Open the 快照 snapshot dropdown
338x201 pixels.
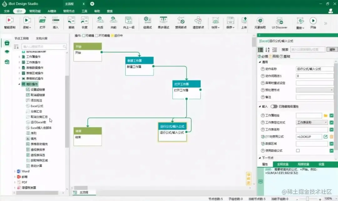[215, 22]
